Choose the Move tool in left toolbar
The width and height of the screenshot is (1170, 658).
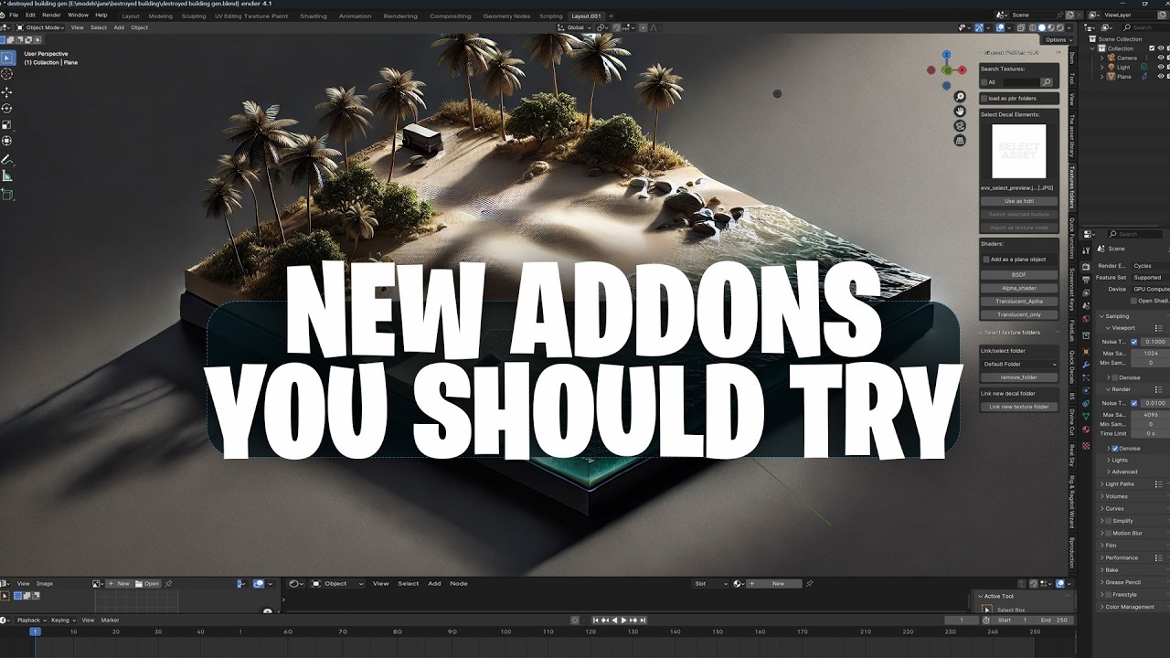tap(7, 92)
